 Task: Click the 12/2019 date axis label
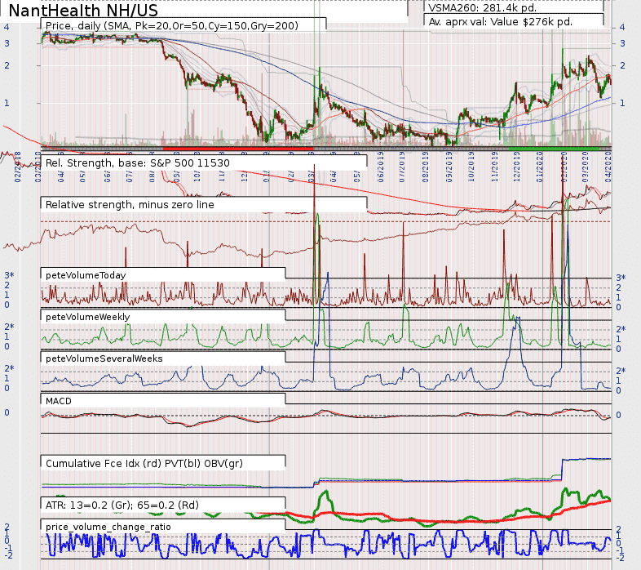(516, 167)
